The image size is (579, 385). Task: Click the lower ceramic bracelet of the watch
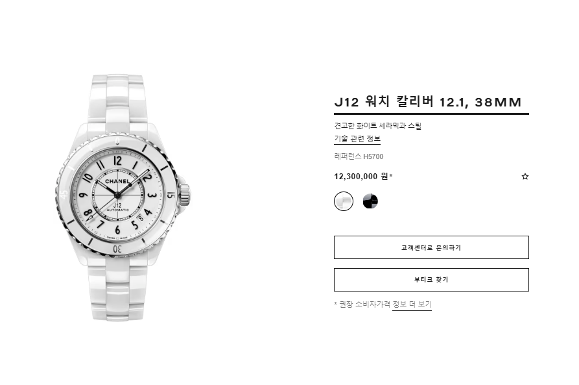point(117,292)
